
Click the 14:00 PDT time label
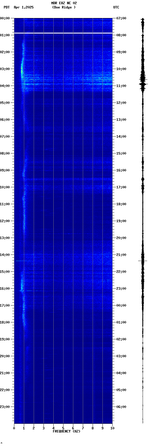(x=5, y=255)
